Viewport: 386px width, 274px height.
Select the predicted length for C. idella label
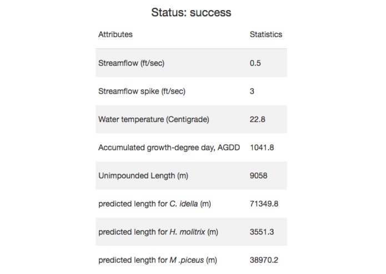tap(154, 204)
